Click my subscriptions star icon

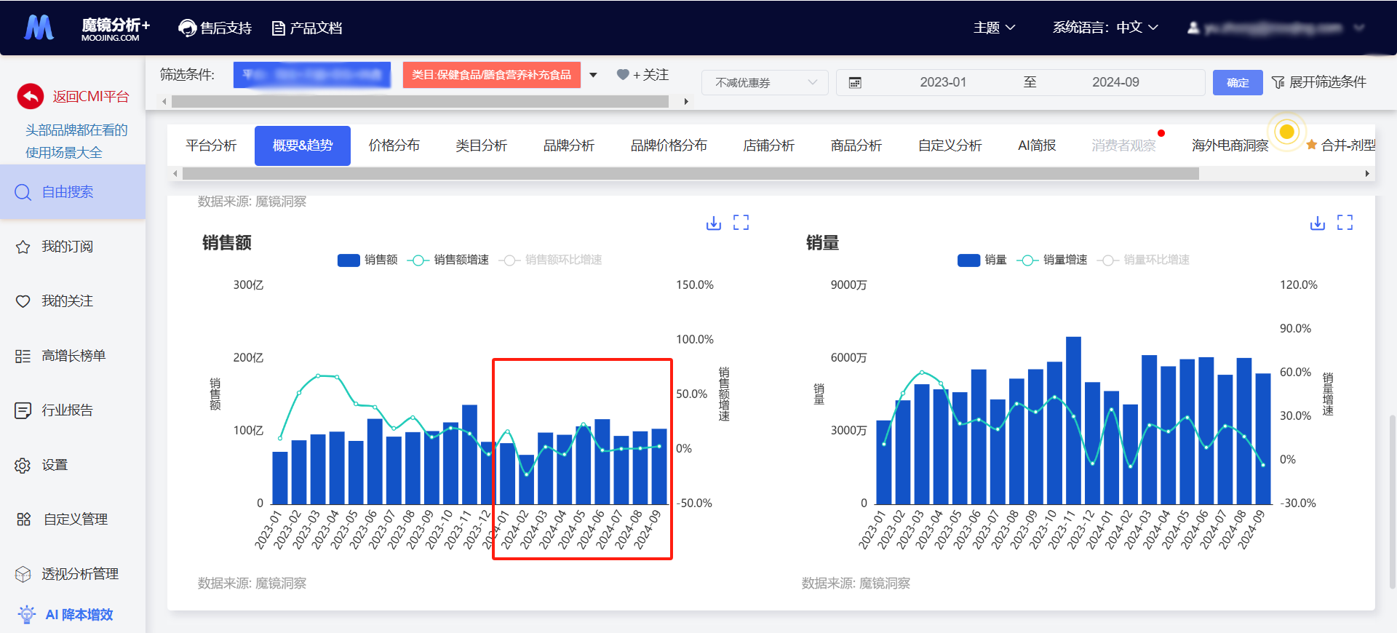(x=23, y=247)
